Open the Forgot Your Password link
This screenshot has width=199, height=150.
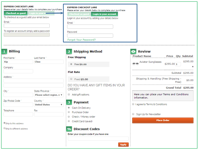pos(81,40)
